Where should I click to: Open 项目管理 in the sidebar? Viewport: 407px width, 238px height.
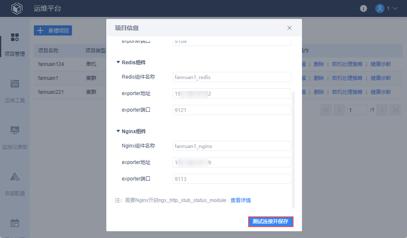click(x=15, y=45)
